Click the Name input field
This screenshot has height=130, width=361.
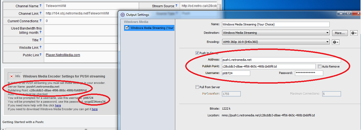(x=276, y=24)
